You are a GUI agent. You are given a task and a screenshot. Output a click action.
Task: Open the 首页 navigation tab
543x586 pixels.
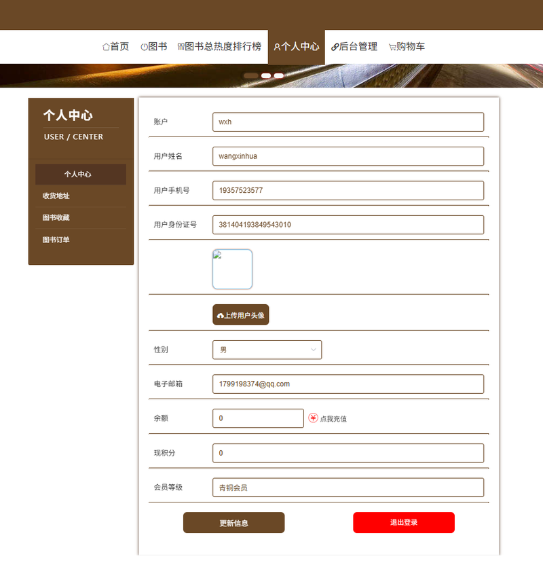116,47
